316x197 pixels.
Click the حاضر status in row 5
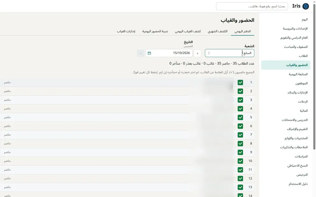pyautogui.click(x=7, y=117)
